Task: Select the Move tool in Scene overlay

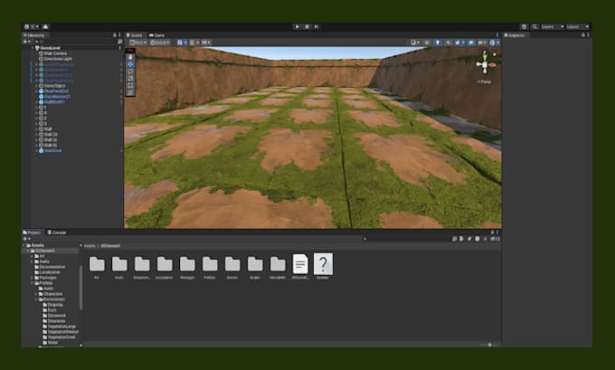Action: pyautogui.click(x=130, y=64)
